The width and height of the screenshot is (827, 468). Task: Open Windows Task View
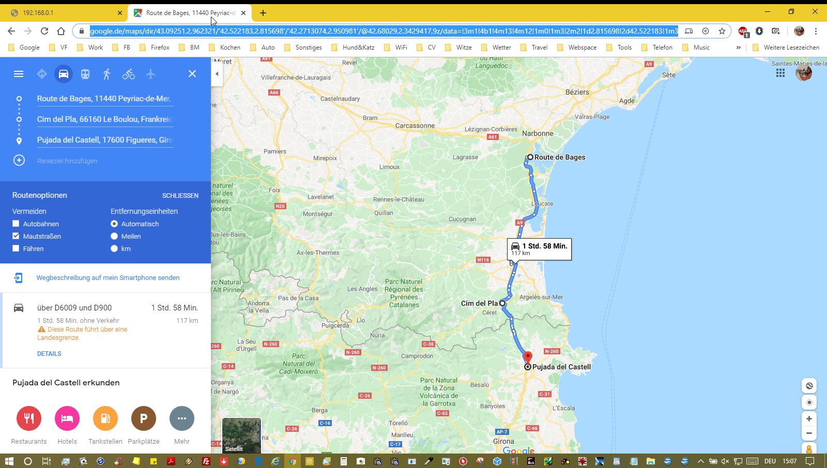tap(46, 461)
